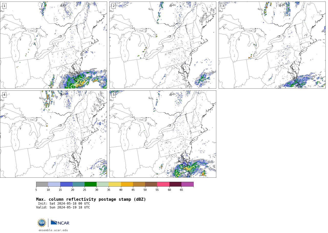Click the orange 40-45 dBZ swatch
Image resolution: width=328 pixels, height=233 pixels.
coord(127,184)
